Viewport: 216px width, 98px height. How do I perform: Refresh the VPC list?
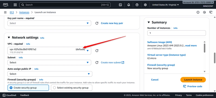tap(97, 51)
